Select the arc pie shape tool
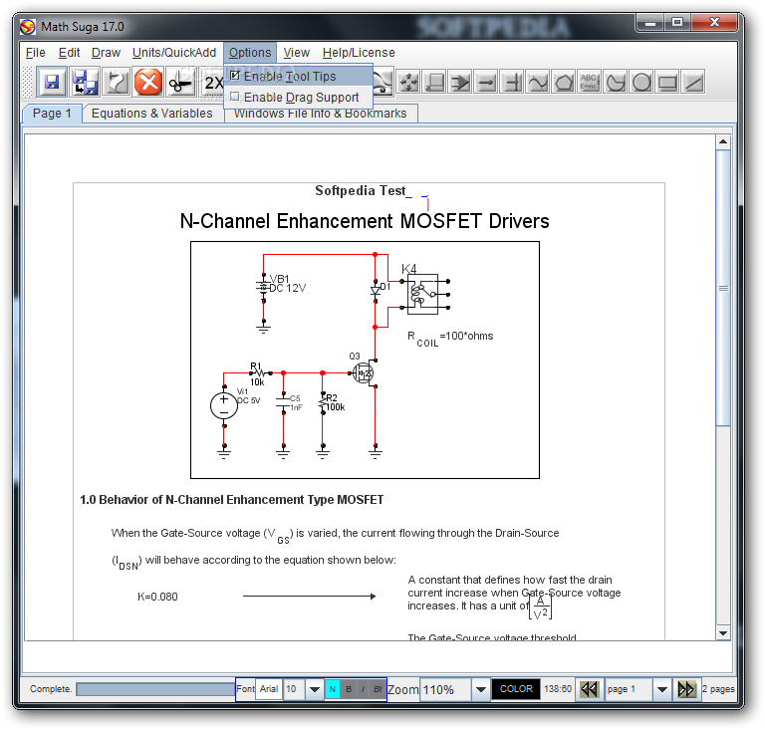Screen dimensions: 765x730 (616, 82)
